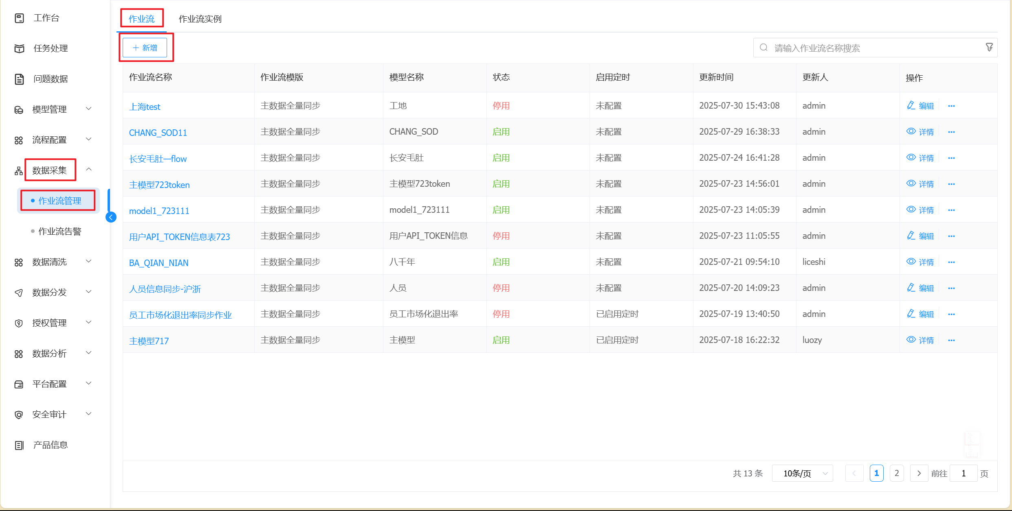Open the 长安毛肚—flow workflow link

pyautogui.click(x=158, y=159)
